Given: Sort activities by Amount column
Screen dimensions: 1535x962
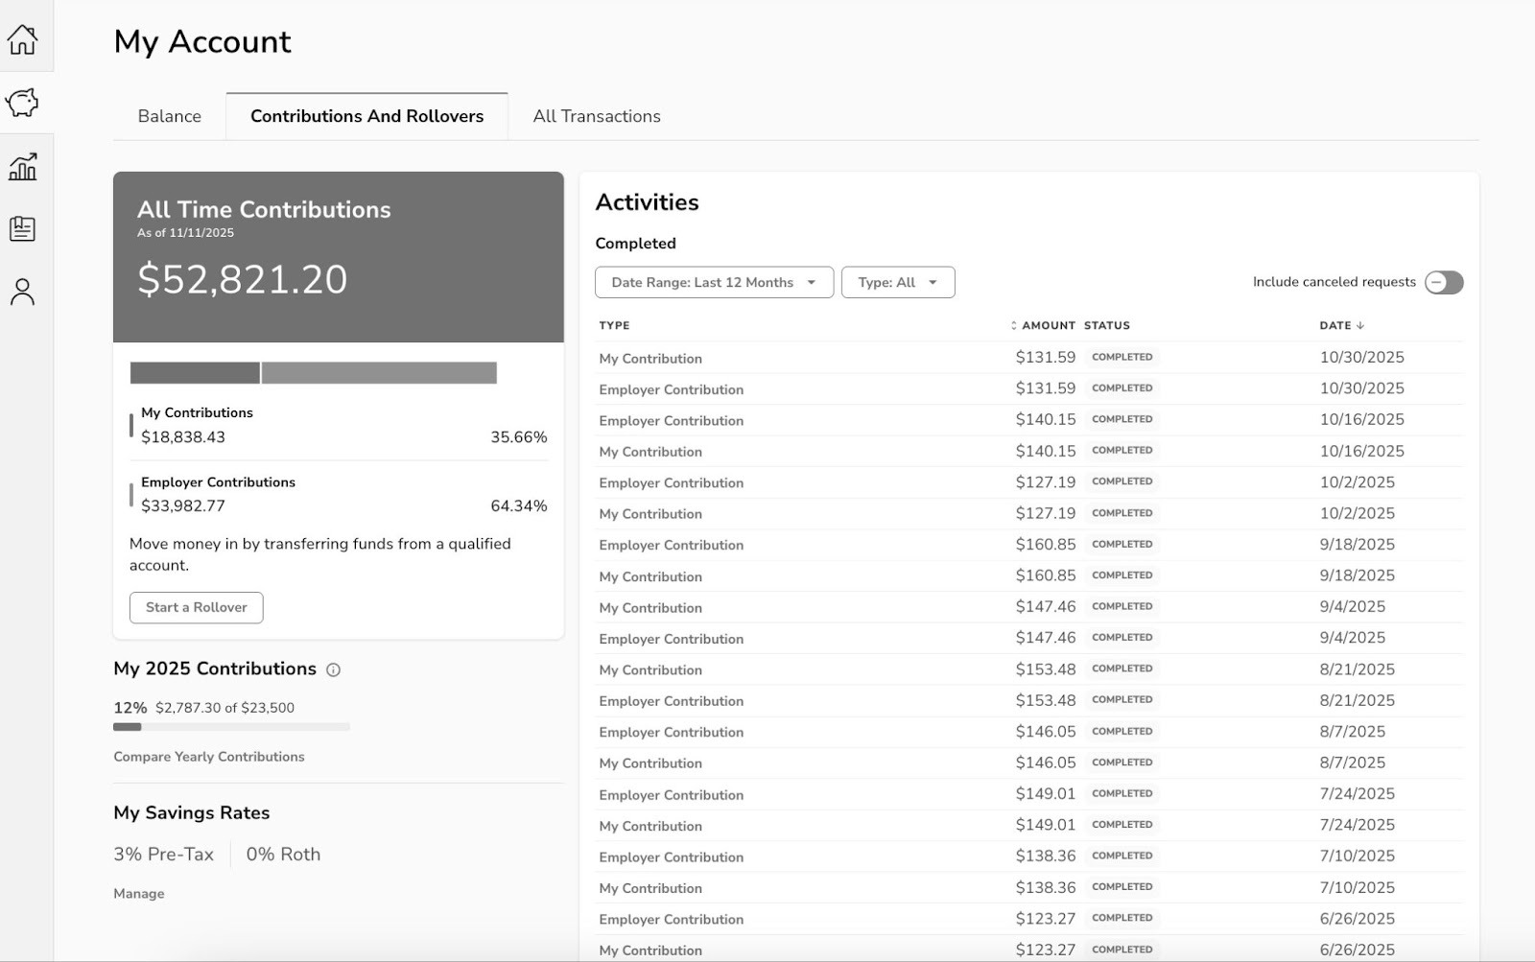Looking at the screenshot, I should click(x=1042, y=325).
